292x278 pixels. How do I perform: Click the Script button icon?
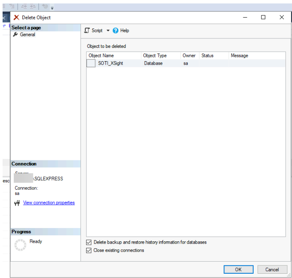click(87, 30)
